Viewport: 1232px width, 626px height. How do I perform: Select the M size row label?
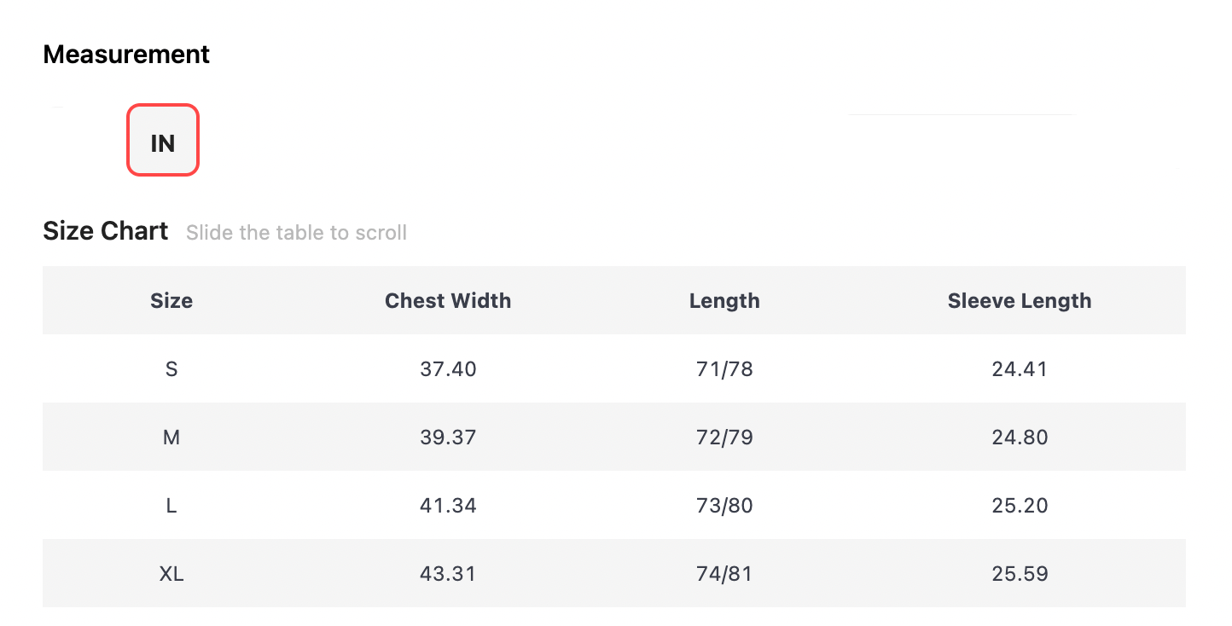tap(171, 437)
